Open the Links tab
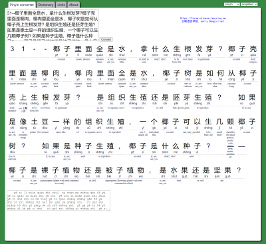This screenshot has height=244, width=266. click(x=61, y=5)
